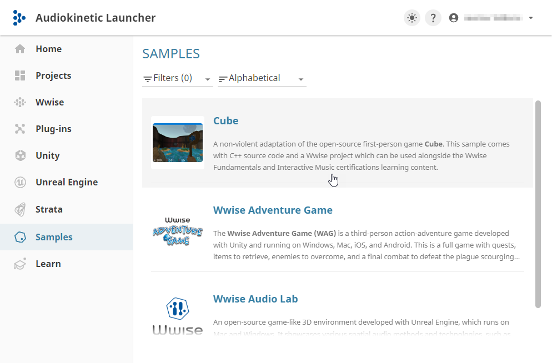Click the Wwise Audio Lab logo thumbnail
Viewport: 552px width, 363px height.
[x=178, y=316]
